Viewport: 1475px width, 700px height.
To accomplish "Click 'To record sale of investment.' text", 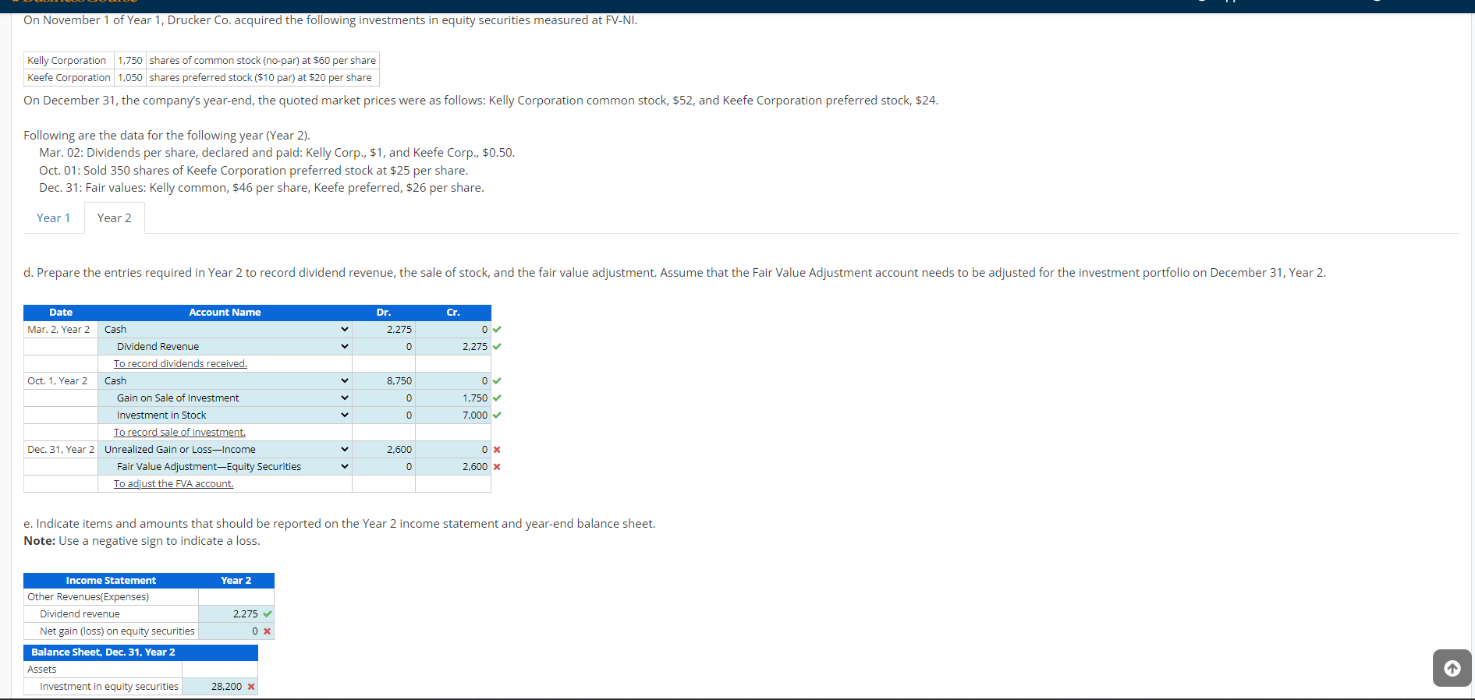I will (179, 433).
